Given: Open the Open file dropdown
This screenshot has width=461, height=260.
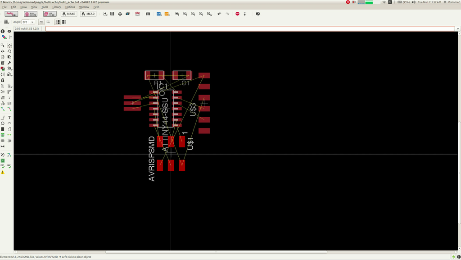Looking at the screenshot, I should (105, 14).
